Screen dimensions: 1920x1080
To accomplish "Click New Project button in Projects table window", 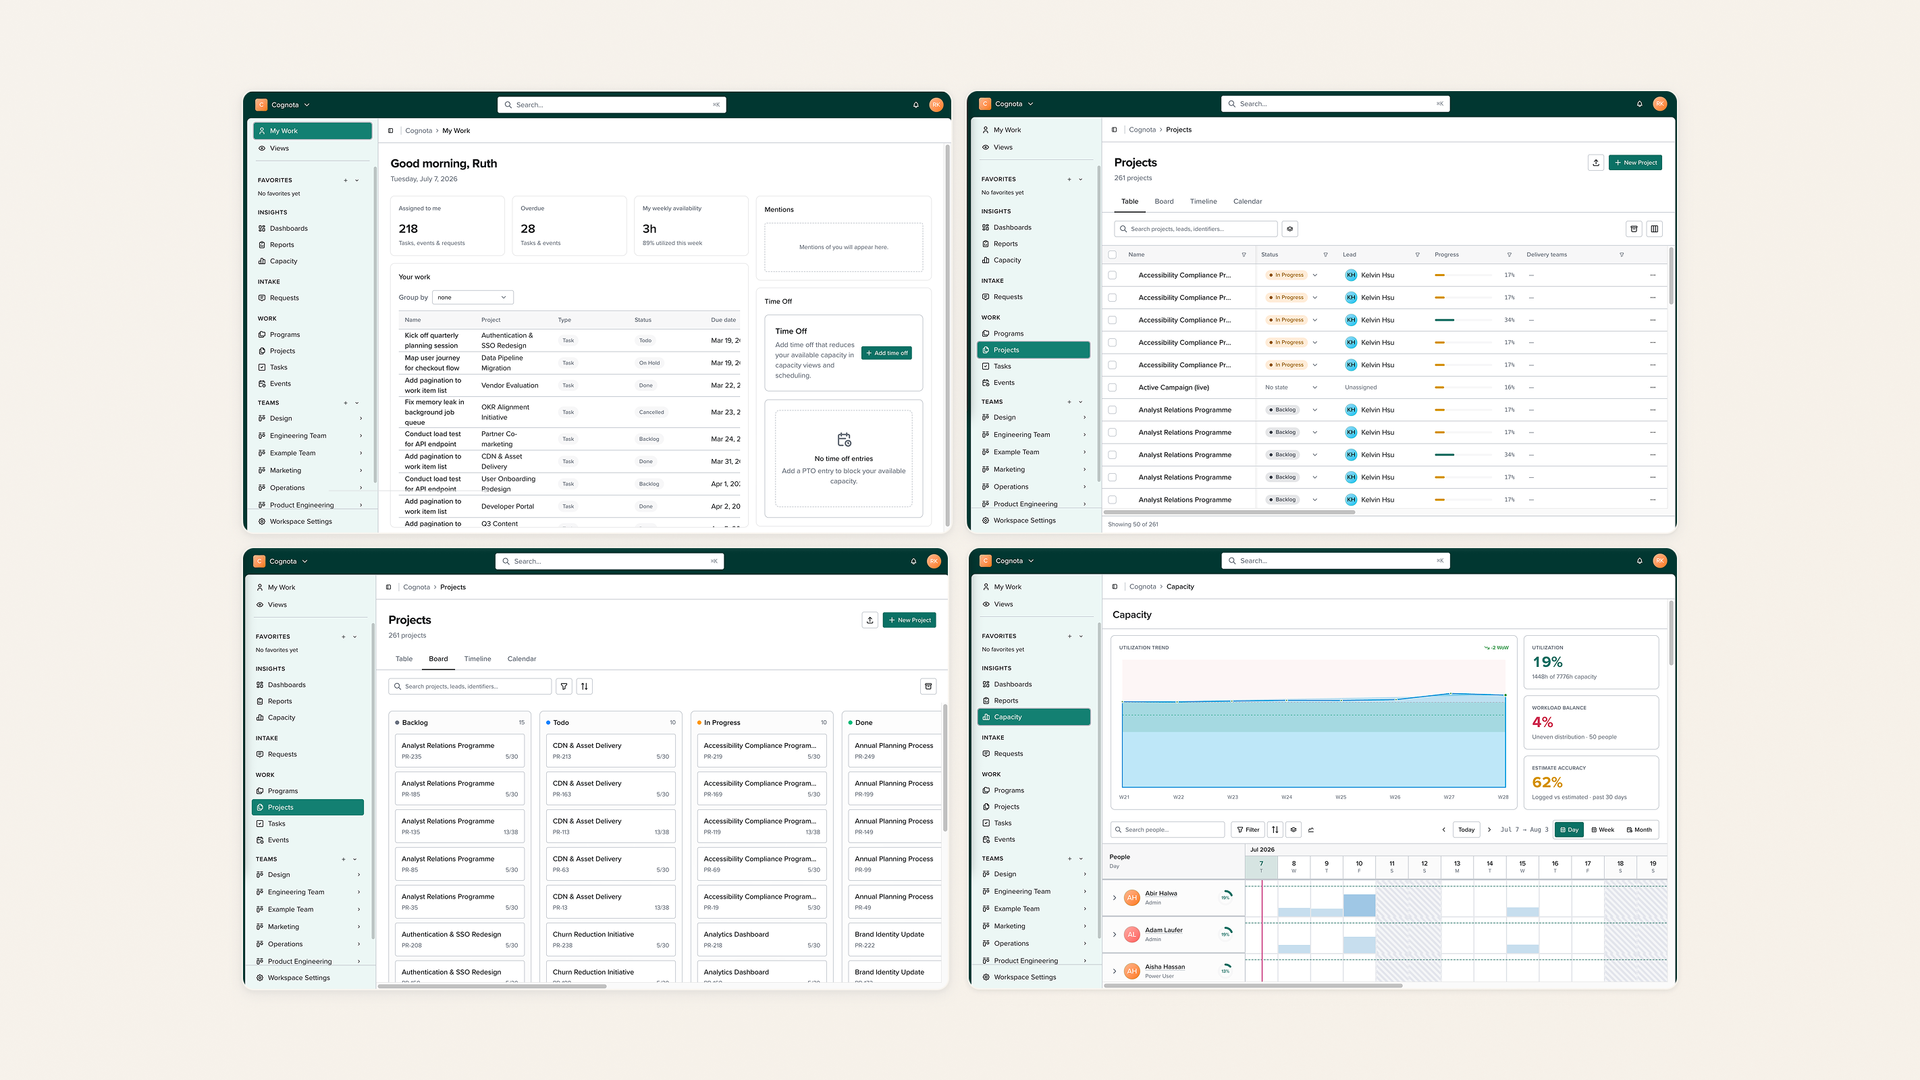I will tap(1635, 163).
